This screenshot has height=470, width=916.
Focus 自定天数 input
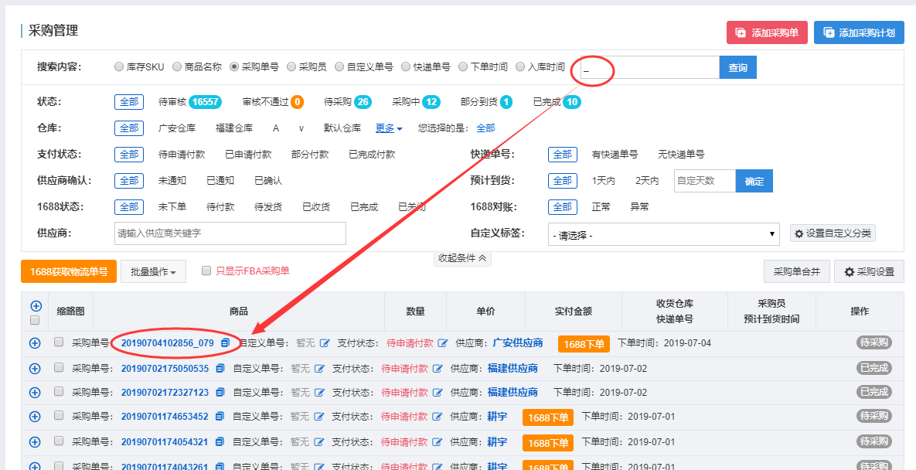tap(704, 181)
